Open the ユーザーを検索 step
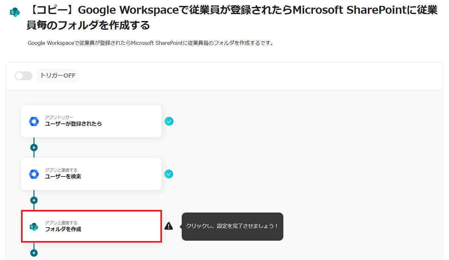The width and height of the screenshot is (449, 260). (91, 174)
